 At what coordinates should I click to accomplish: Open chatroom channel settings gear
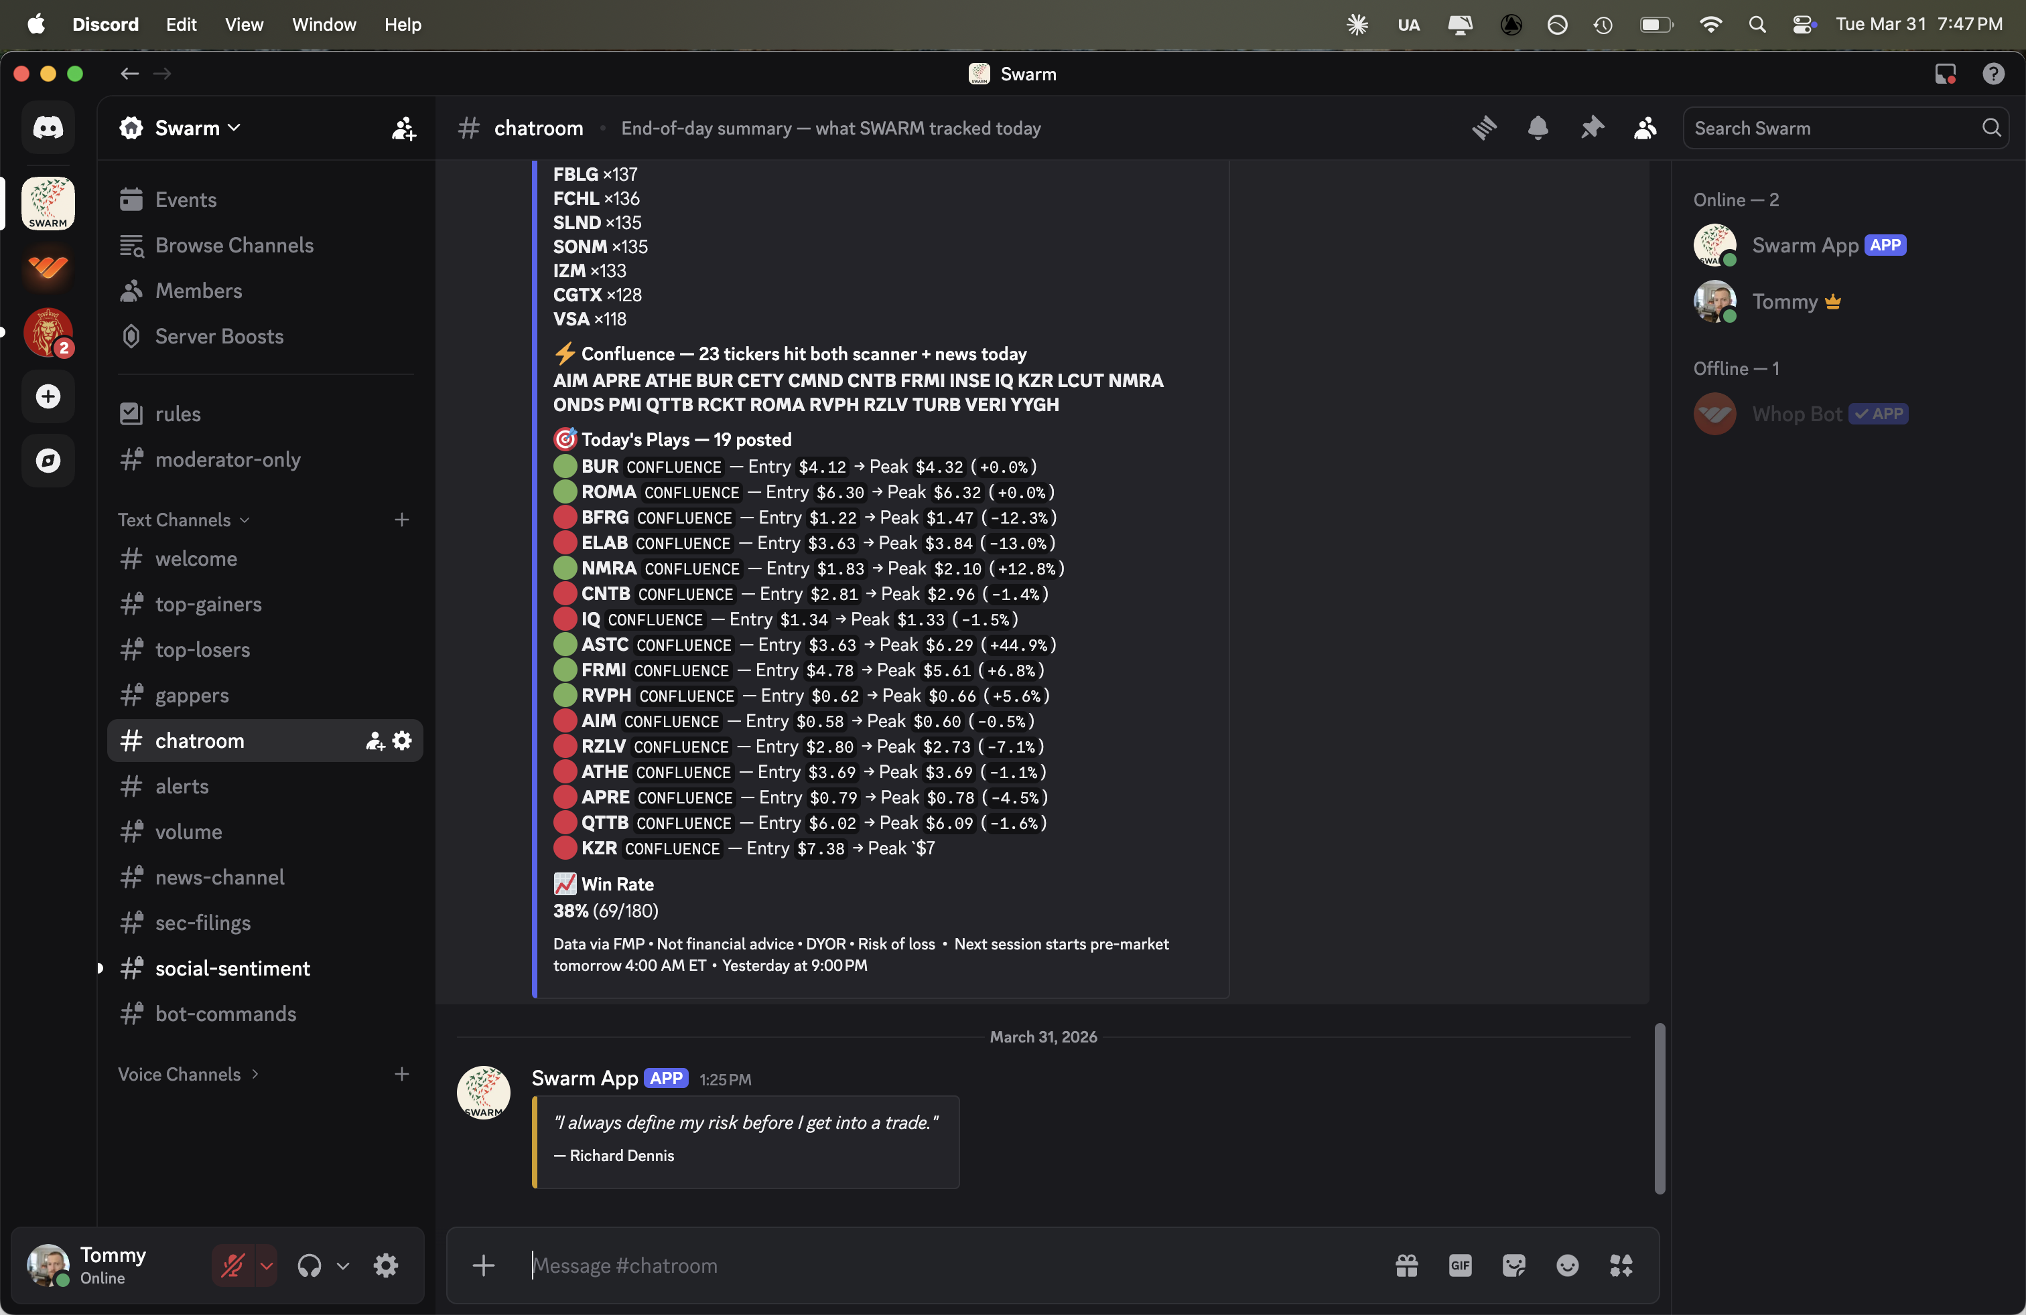[x=403, y=741]
